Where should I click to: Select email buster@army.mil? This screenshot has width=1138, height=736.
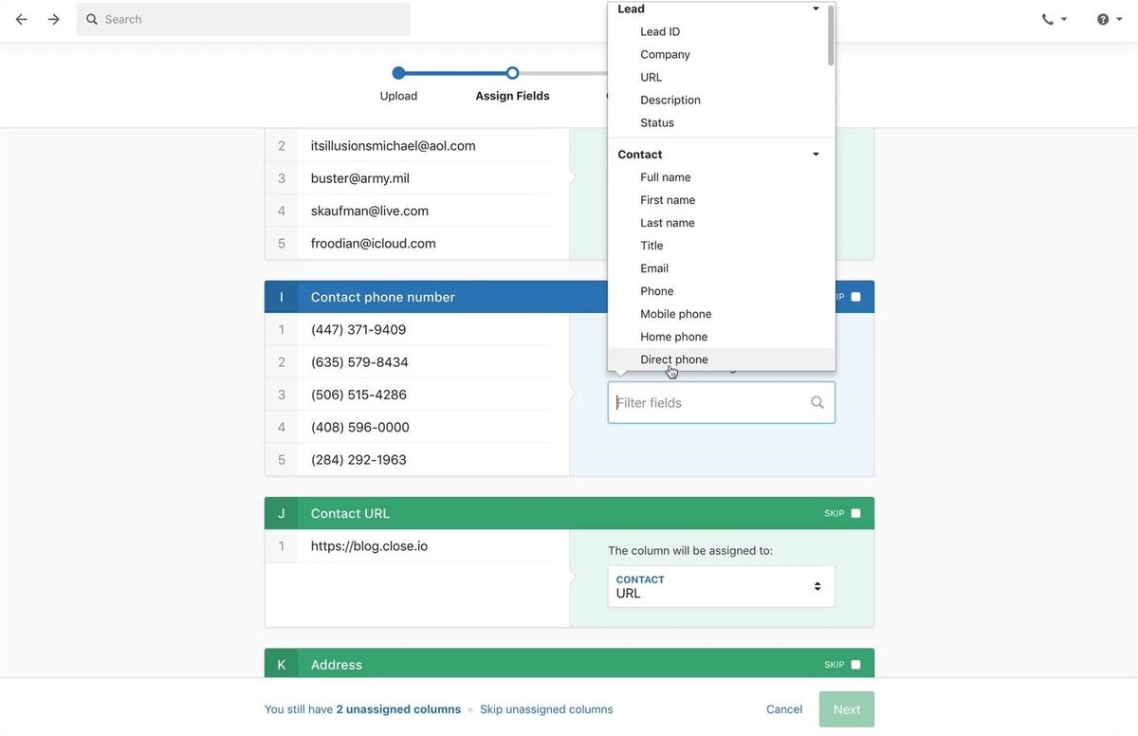click(360, 178)
